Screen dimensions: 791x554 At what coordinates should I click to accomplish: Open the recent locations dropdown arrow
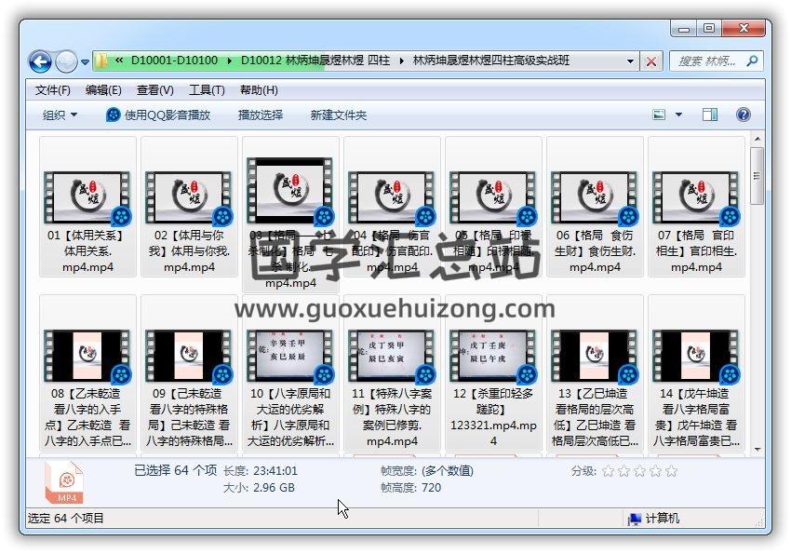pos(86,62)
